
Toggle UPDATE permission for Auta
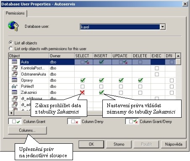point(121,62)
